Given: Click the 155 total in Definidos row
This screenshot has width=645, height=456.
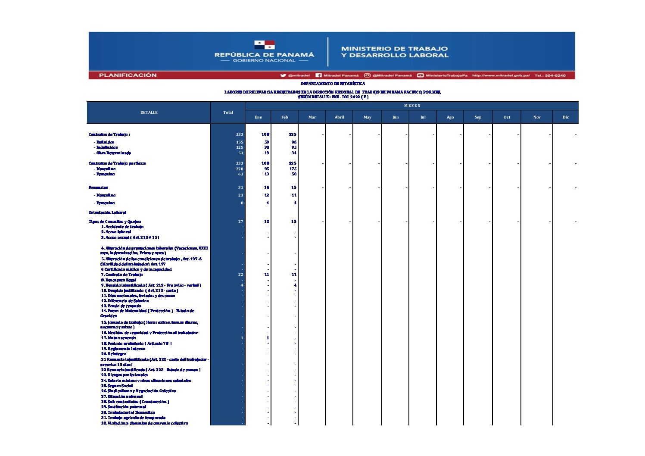Looking at the screenshot, I should (x=240, y=142).
